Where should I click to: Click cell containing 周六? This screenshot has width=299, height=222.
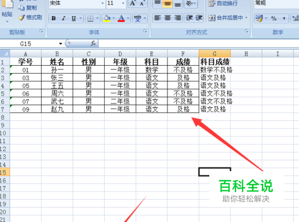pyautogui.click(x=57, y=93)
